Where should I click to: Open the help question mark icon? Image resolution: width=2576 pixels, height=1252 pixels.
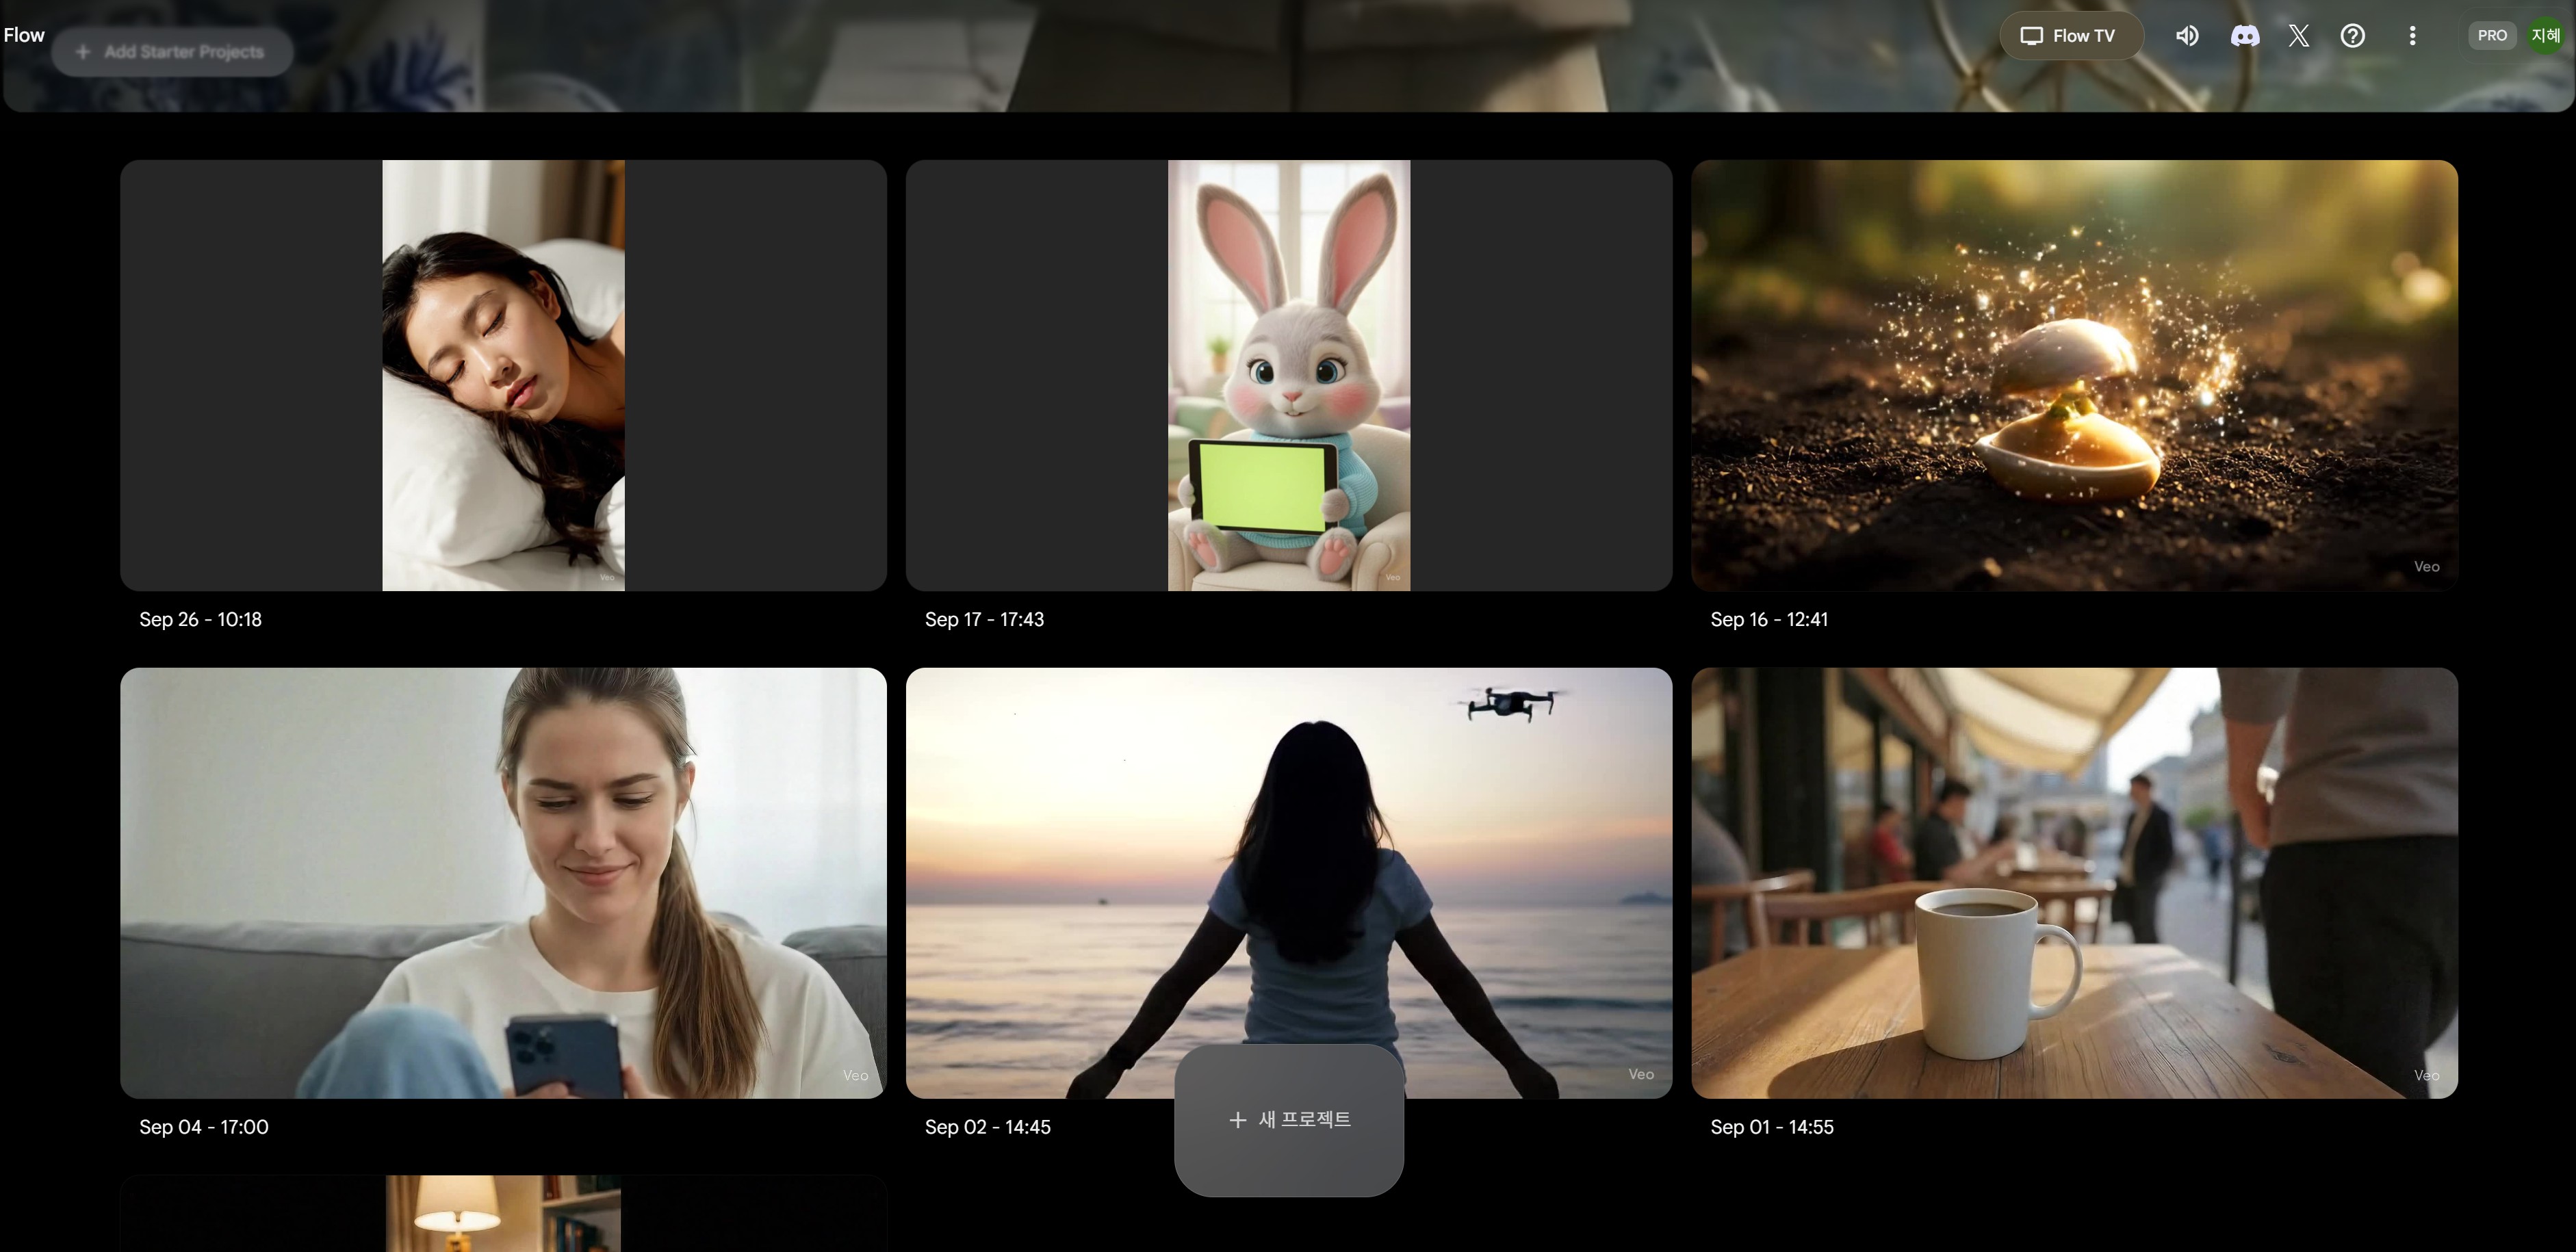click(2352, 36)
